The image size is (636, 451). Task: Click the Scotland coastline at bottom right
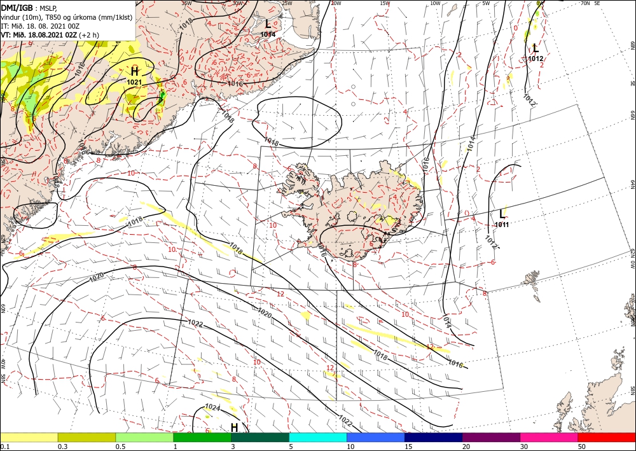click(597, 406)
